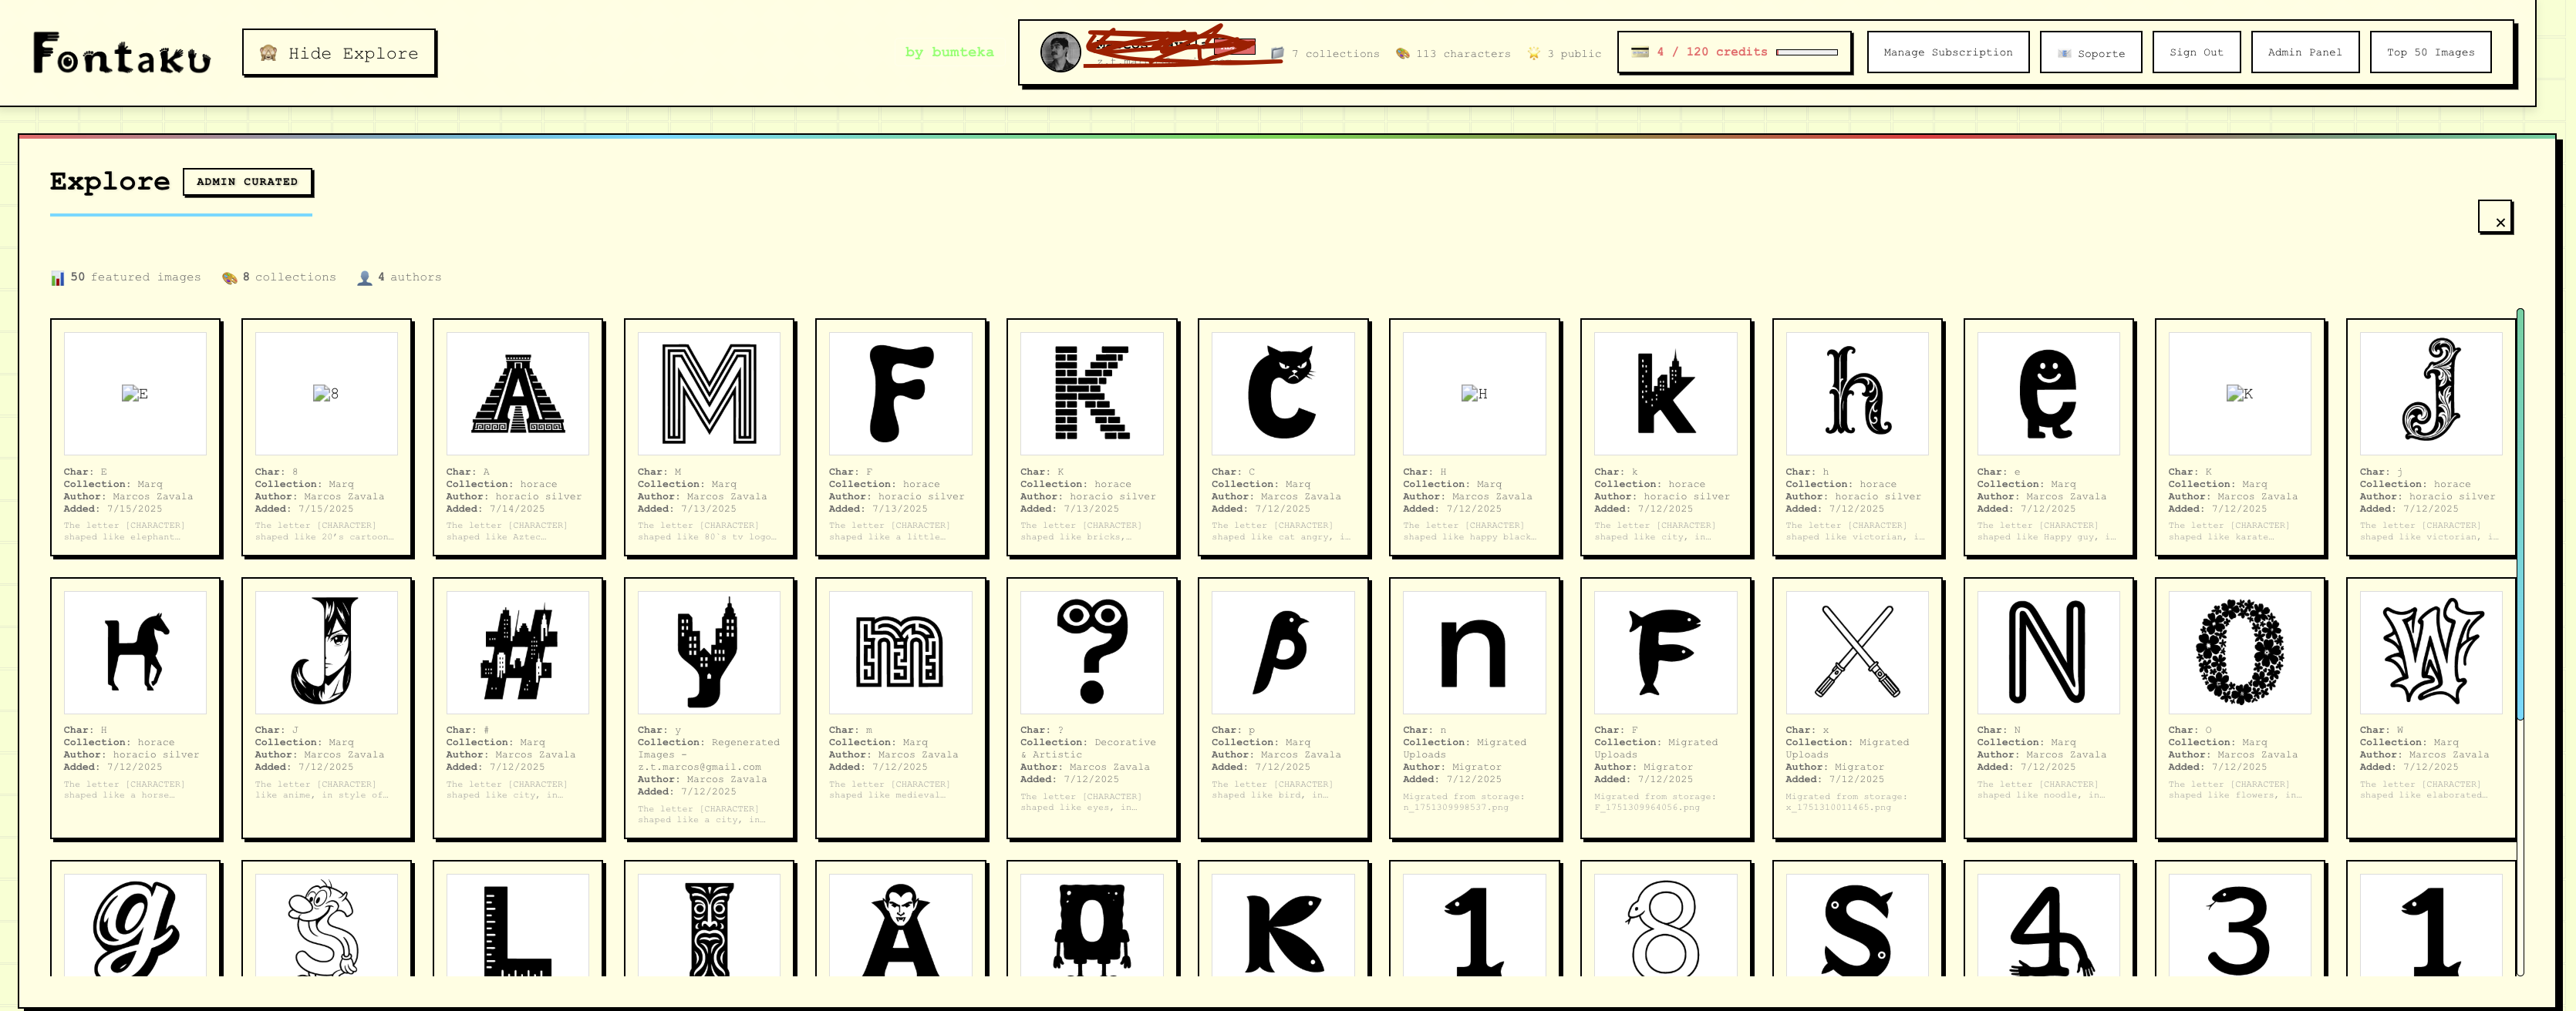Select the crossed lightsabers x thumbnail

pyautogui.click(x=1857, y=653)
